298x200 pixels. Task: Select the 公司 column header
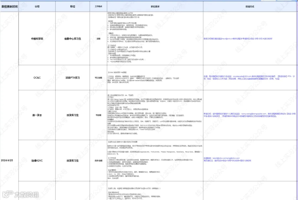pos(37,6)
